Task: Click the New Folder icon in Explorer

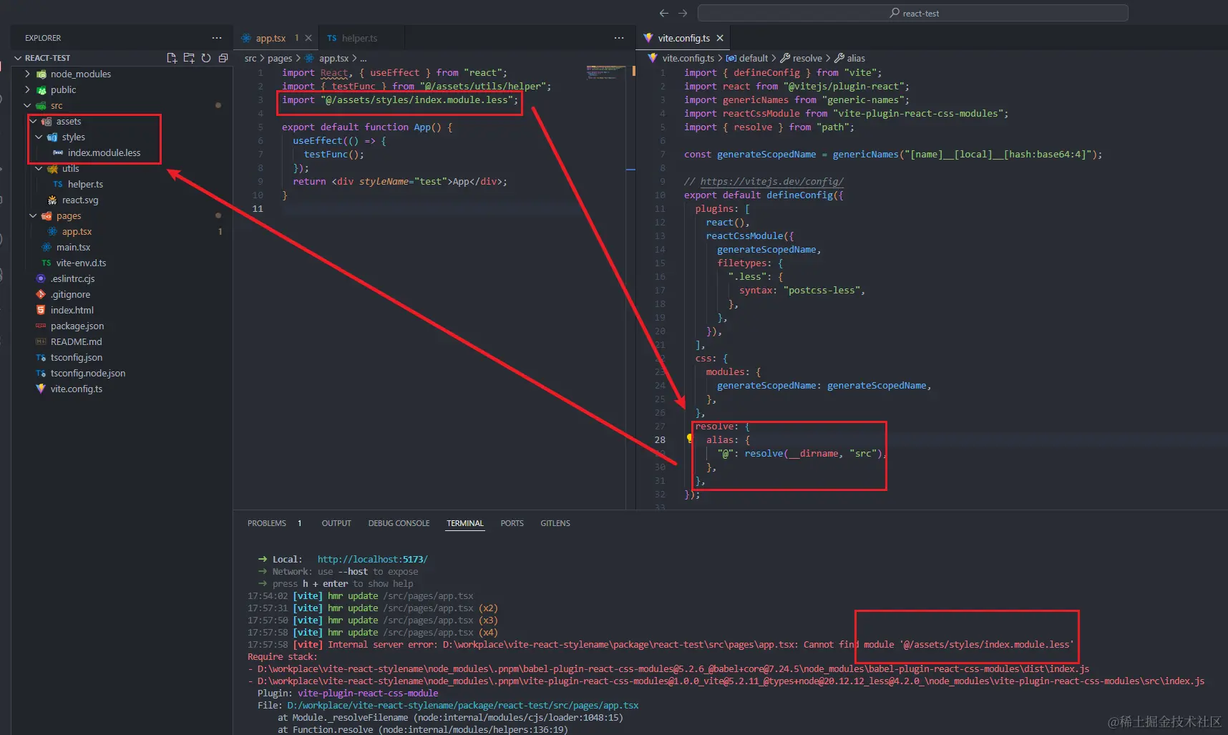Action: pos(189,58)
